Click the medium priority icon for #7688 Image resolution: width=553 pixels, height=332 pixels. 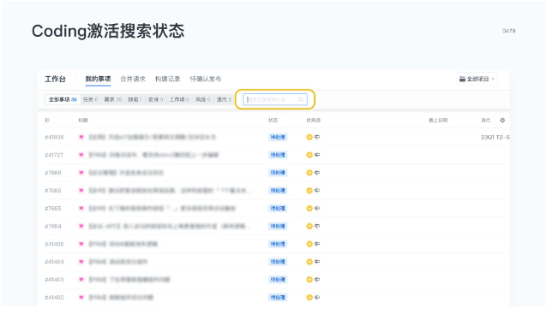[x=310, y=173]
